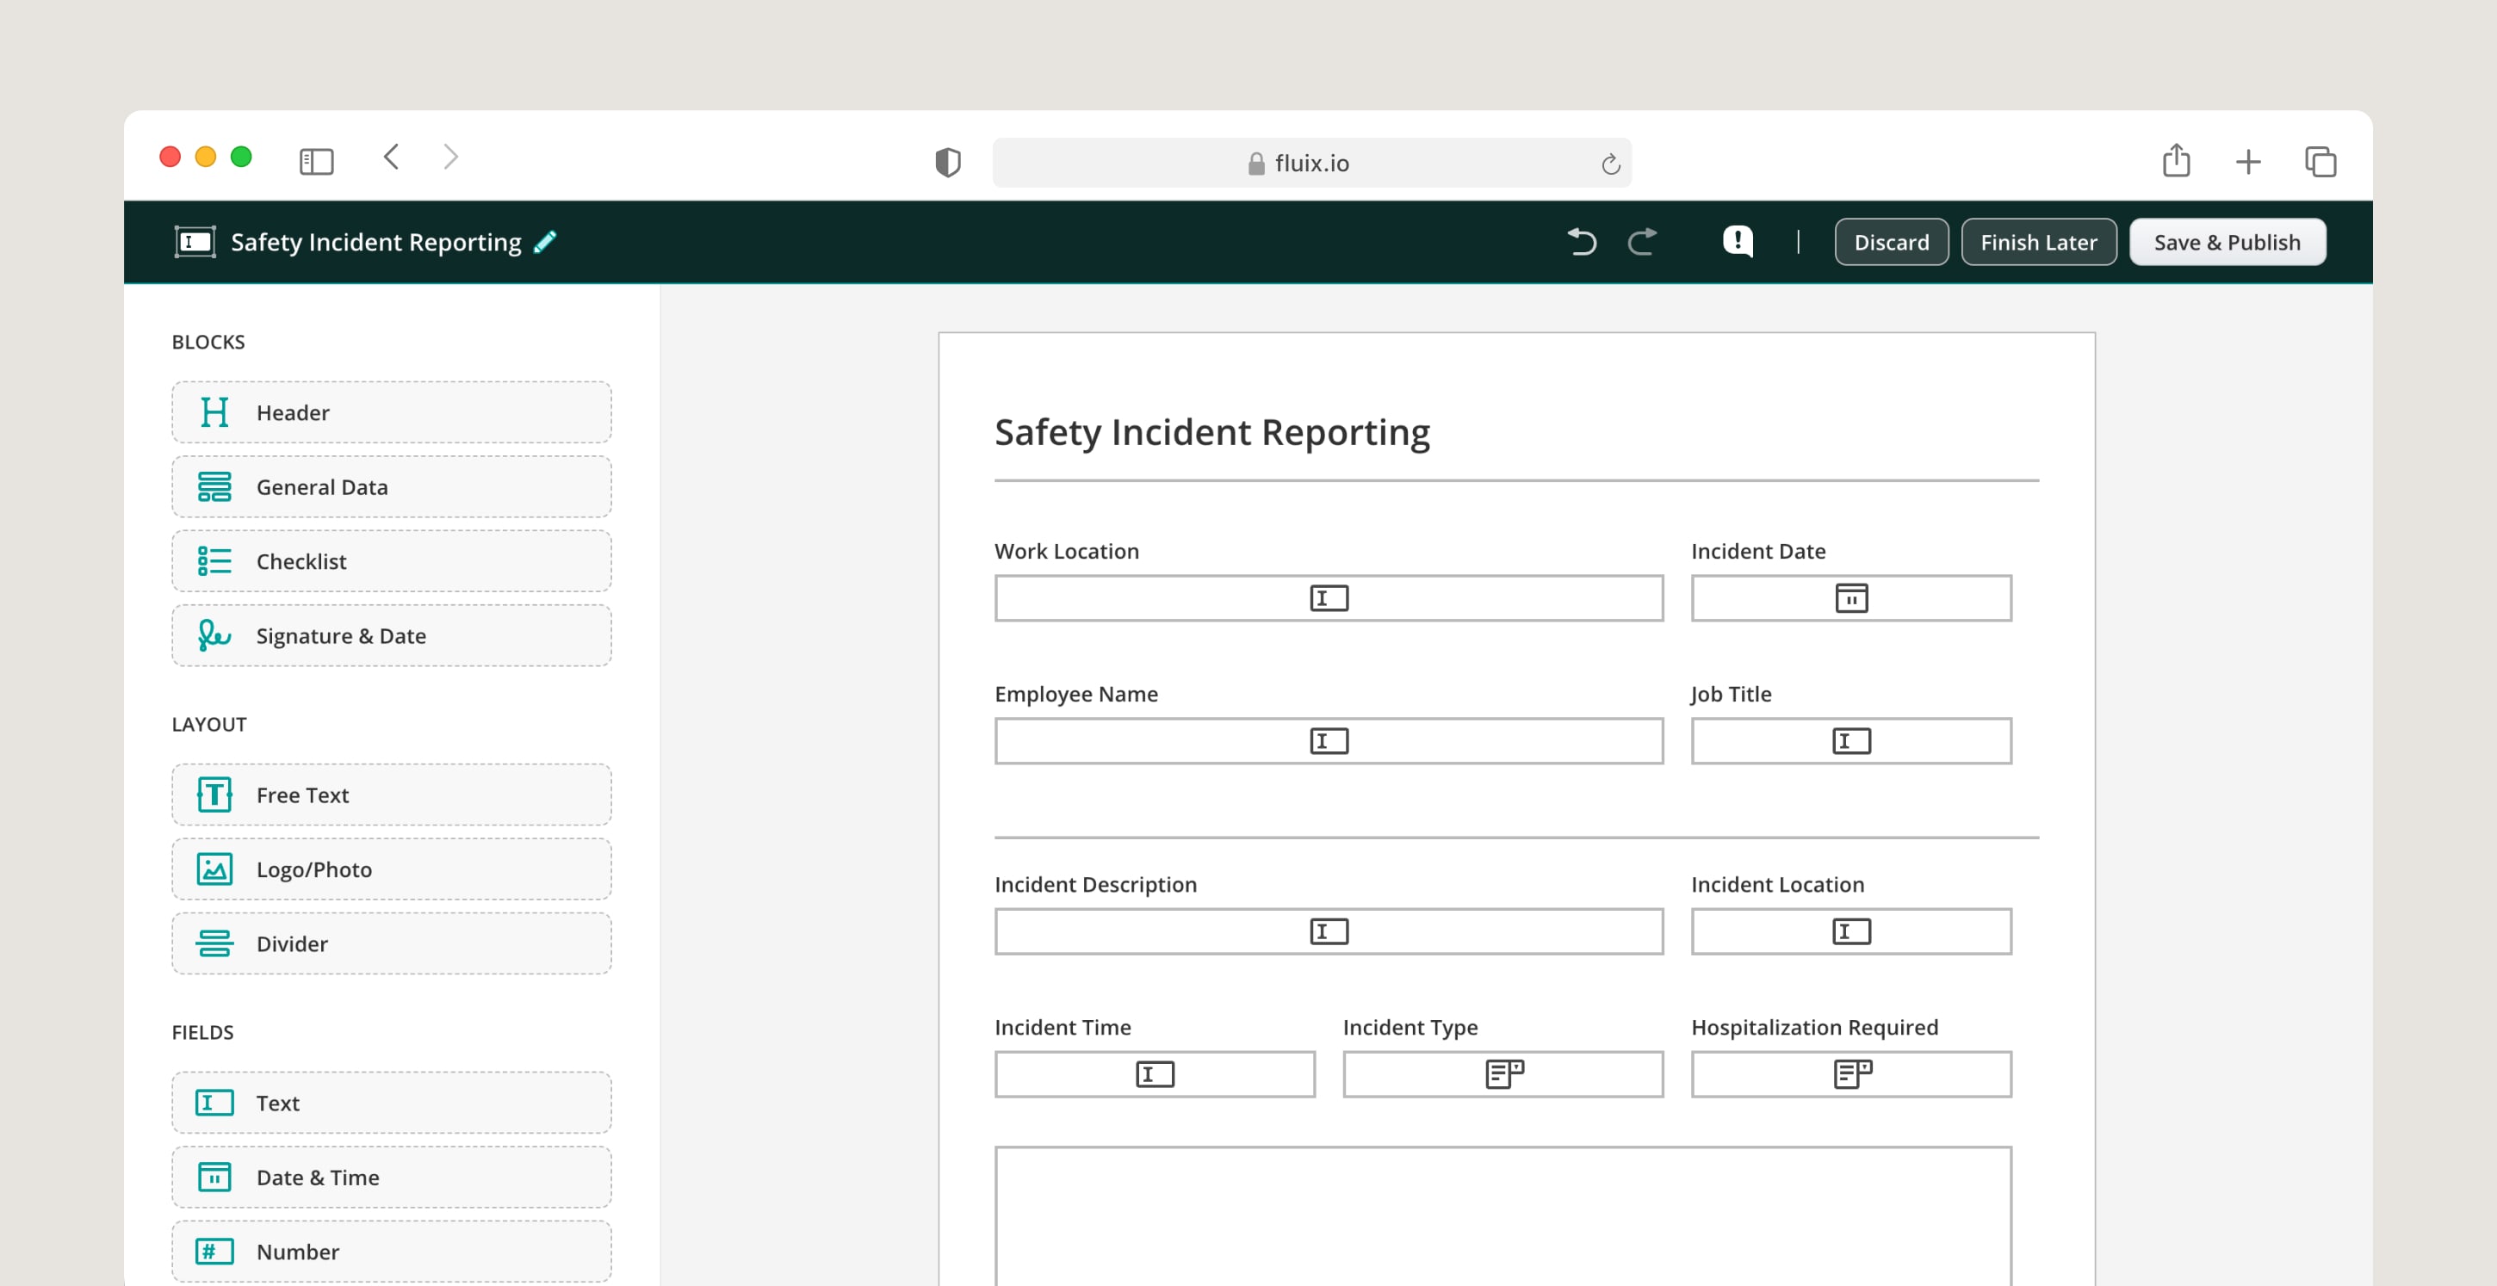Select the Date & Time field label
Image resolution: width=2497 pixels, height=1286 pixels.
tap(318, 1178)
